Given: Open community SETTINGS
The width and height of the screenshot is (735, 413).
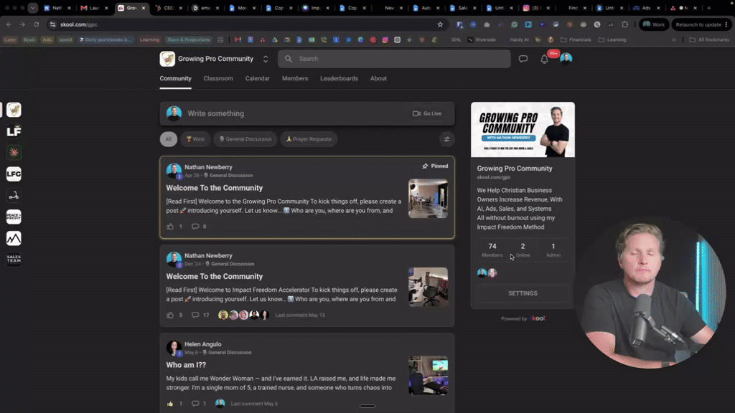Looking at the screenshot, I should 523,293.
